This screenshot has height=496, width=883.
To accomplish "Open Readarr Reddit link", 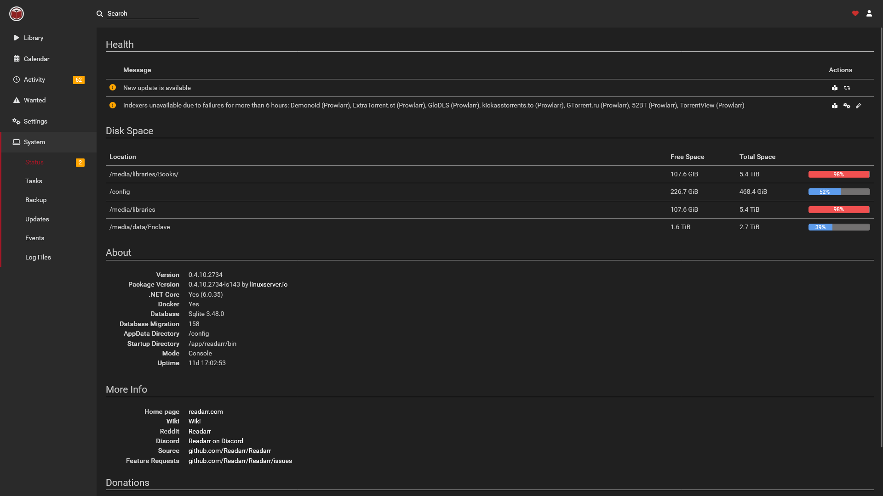I will pyautogui.click(x=200, y=431).
